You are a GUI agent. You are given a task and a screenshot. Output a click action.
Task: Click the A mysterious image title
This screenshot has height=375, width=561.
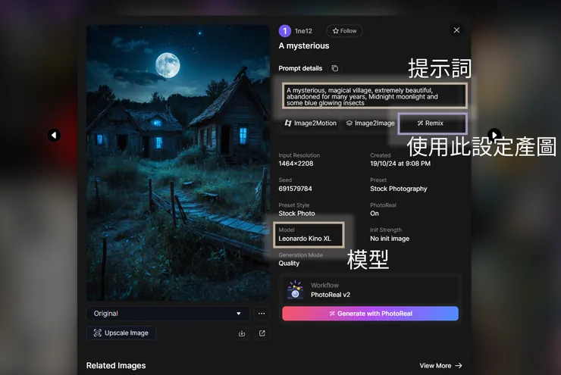tap(304, 45)
